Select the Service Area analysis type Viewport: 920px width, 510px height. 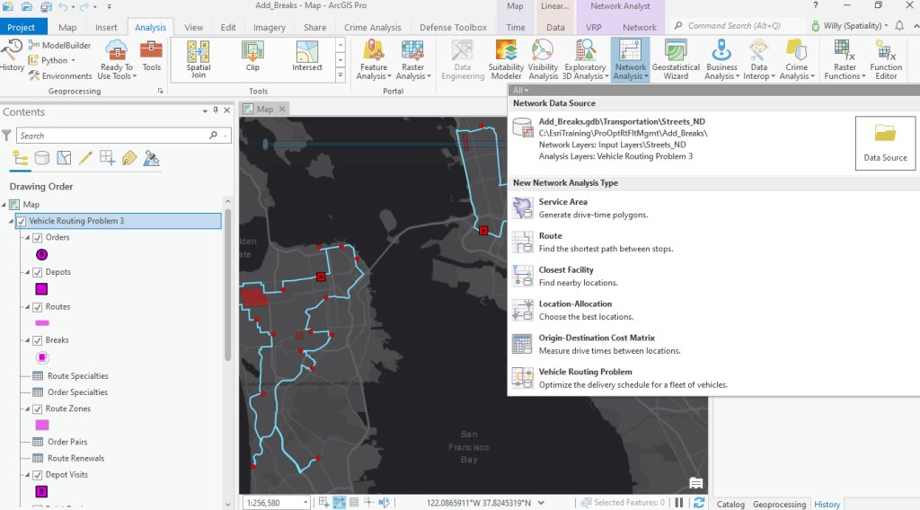712,207
